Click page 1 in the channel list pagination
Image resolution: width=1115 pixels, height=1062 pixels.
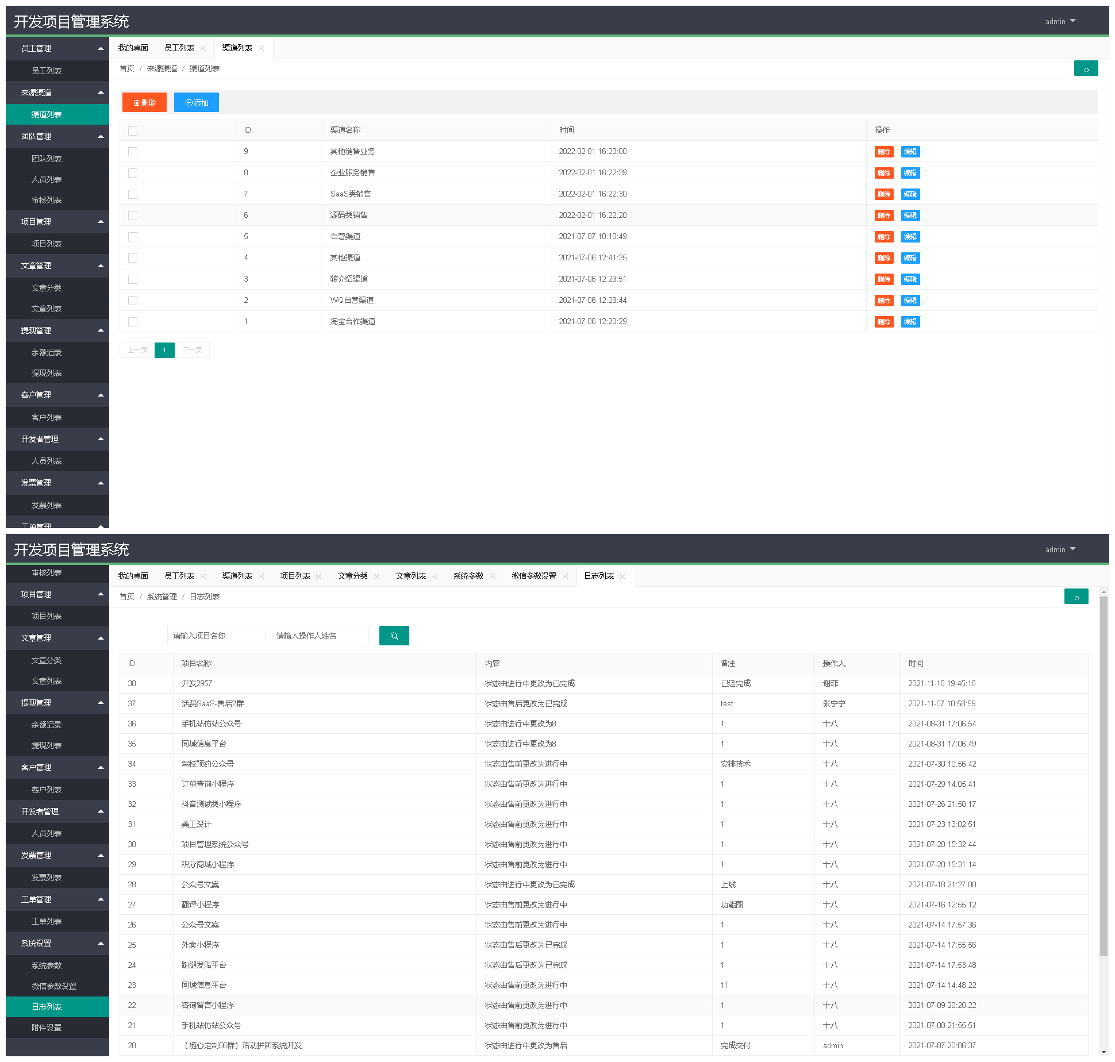pyautogui.click(x=164, y=350)
